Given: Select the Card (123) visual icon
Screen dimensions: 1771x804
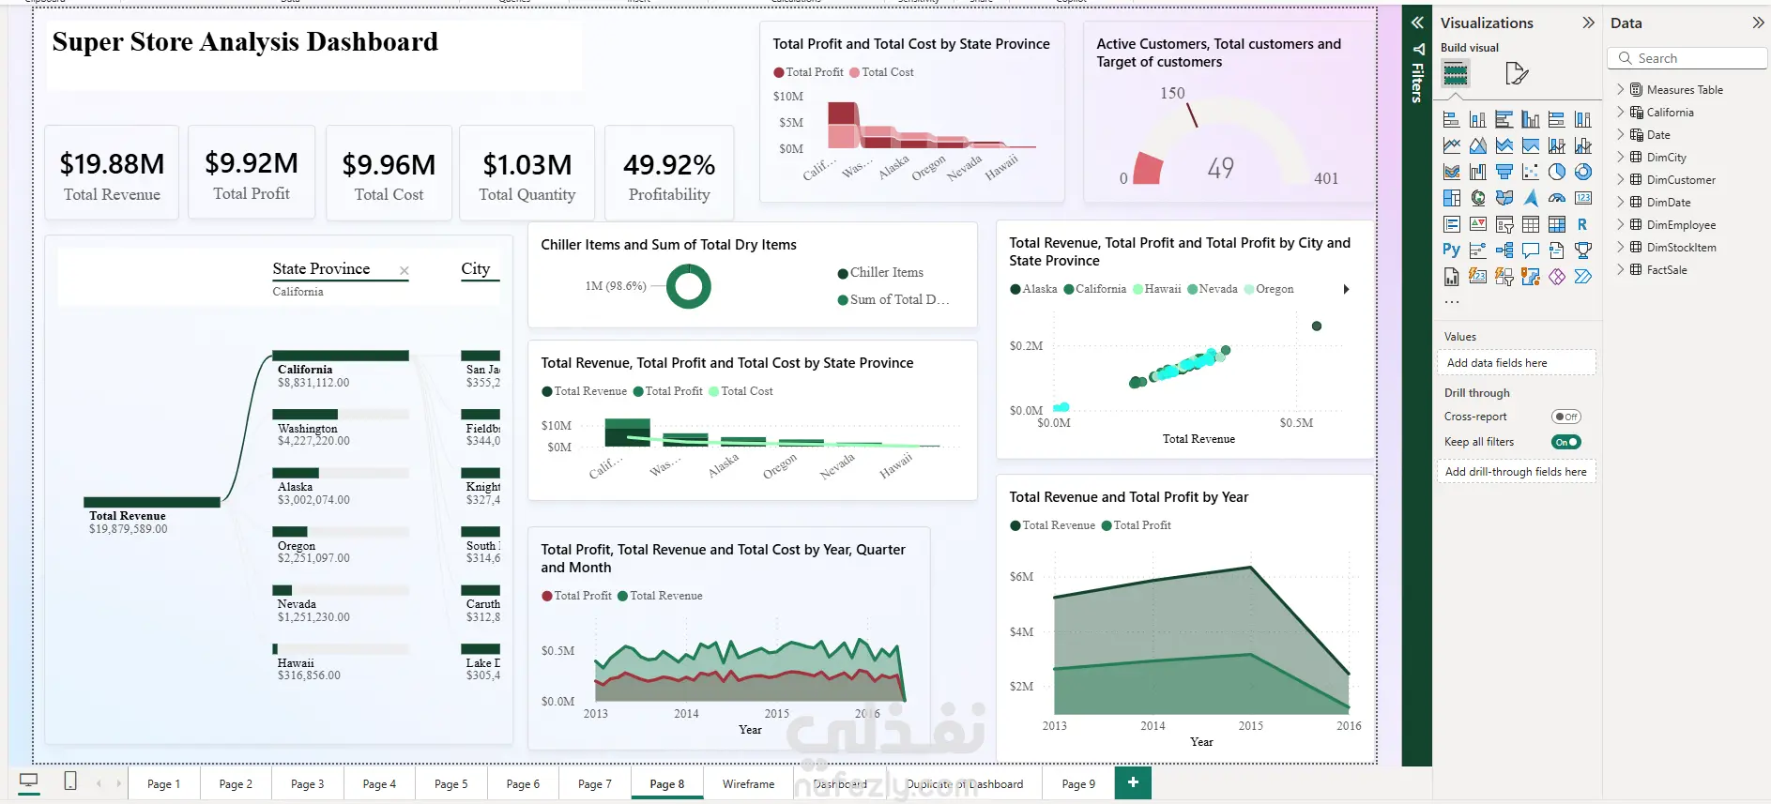Looking at the screenshot, I should point(1582,198).
